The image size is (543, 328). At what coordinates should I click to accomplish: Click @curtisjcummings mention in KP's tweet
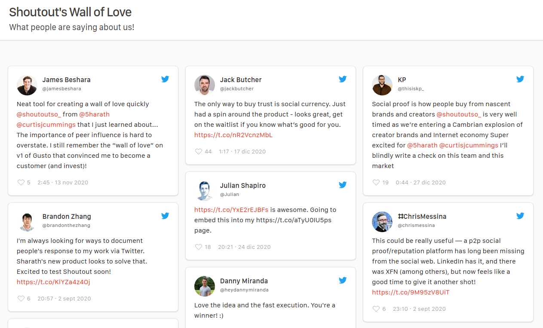coord(469,145)
